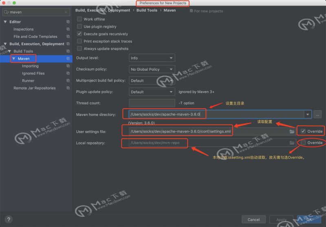
Task: Click the Apply button
Action: (281, 219)
